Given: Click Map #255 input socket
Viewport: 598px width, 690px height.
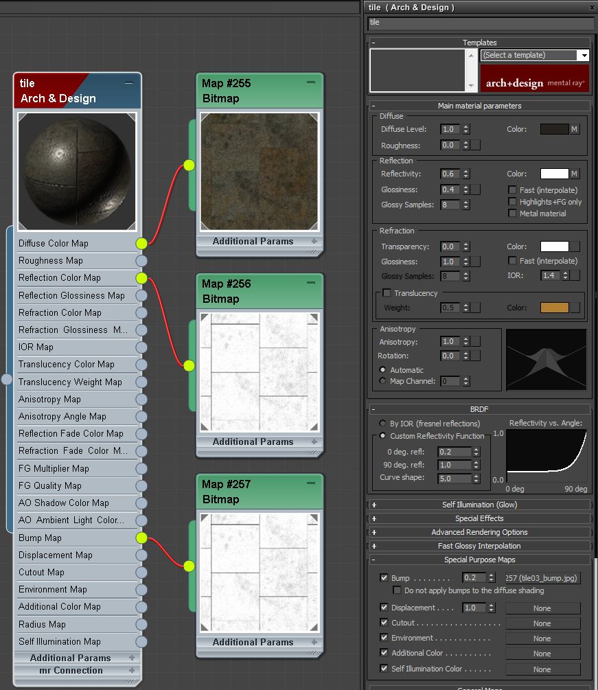Looking at the screenshot, I should coord(189,165).
